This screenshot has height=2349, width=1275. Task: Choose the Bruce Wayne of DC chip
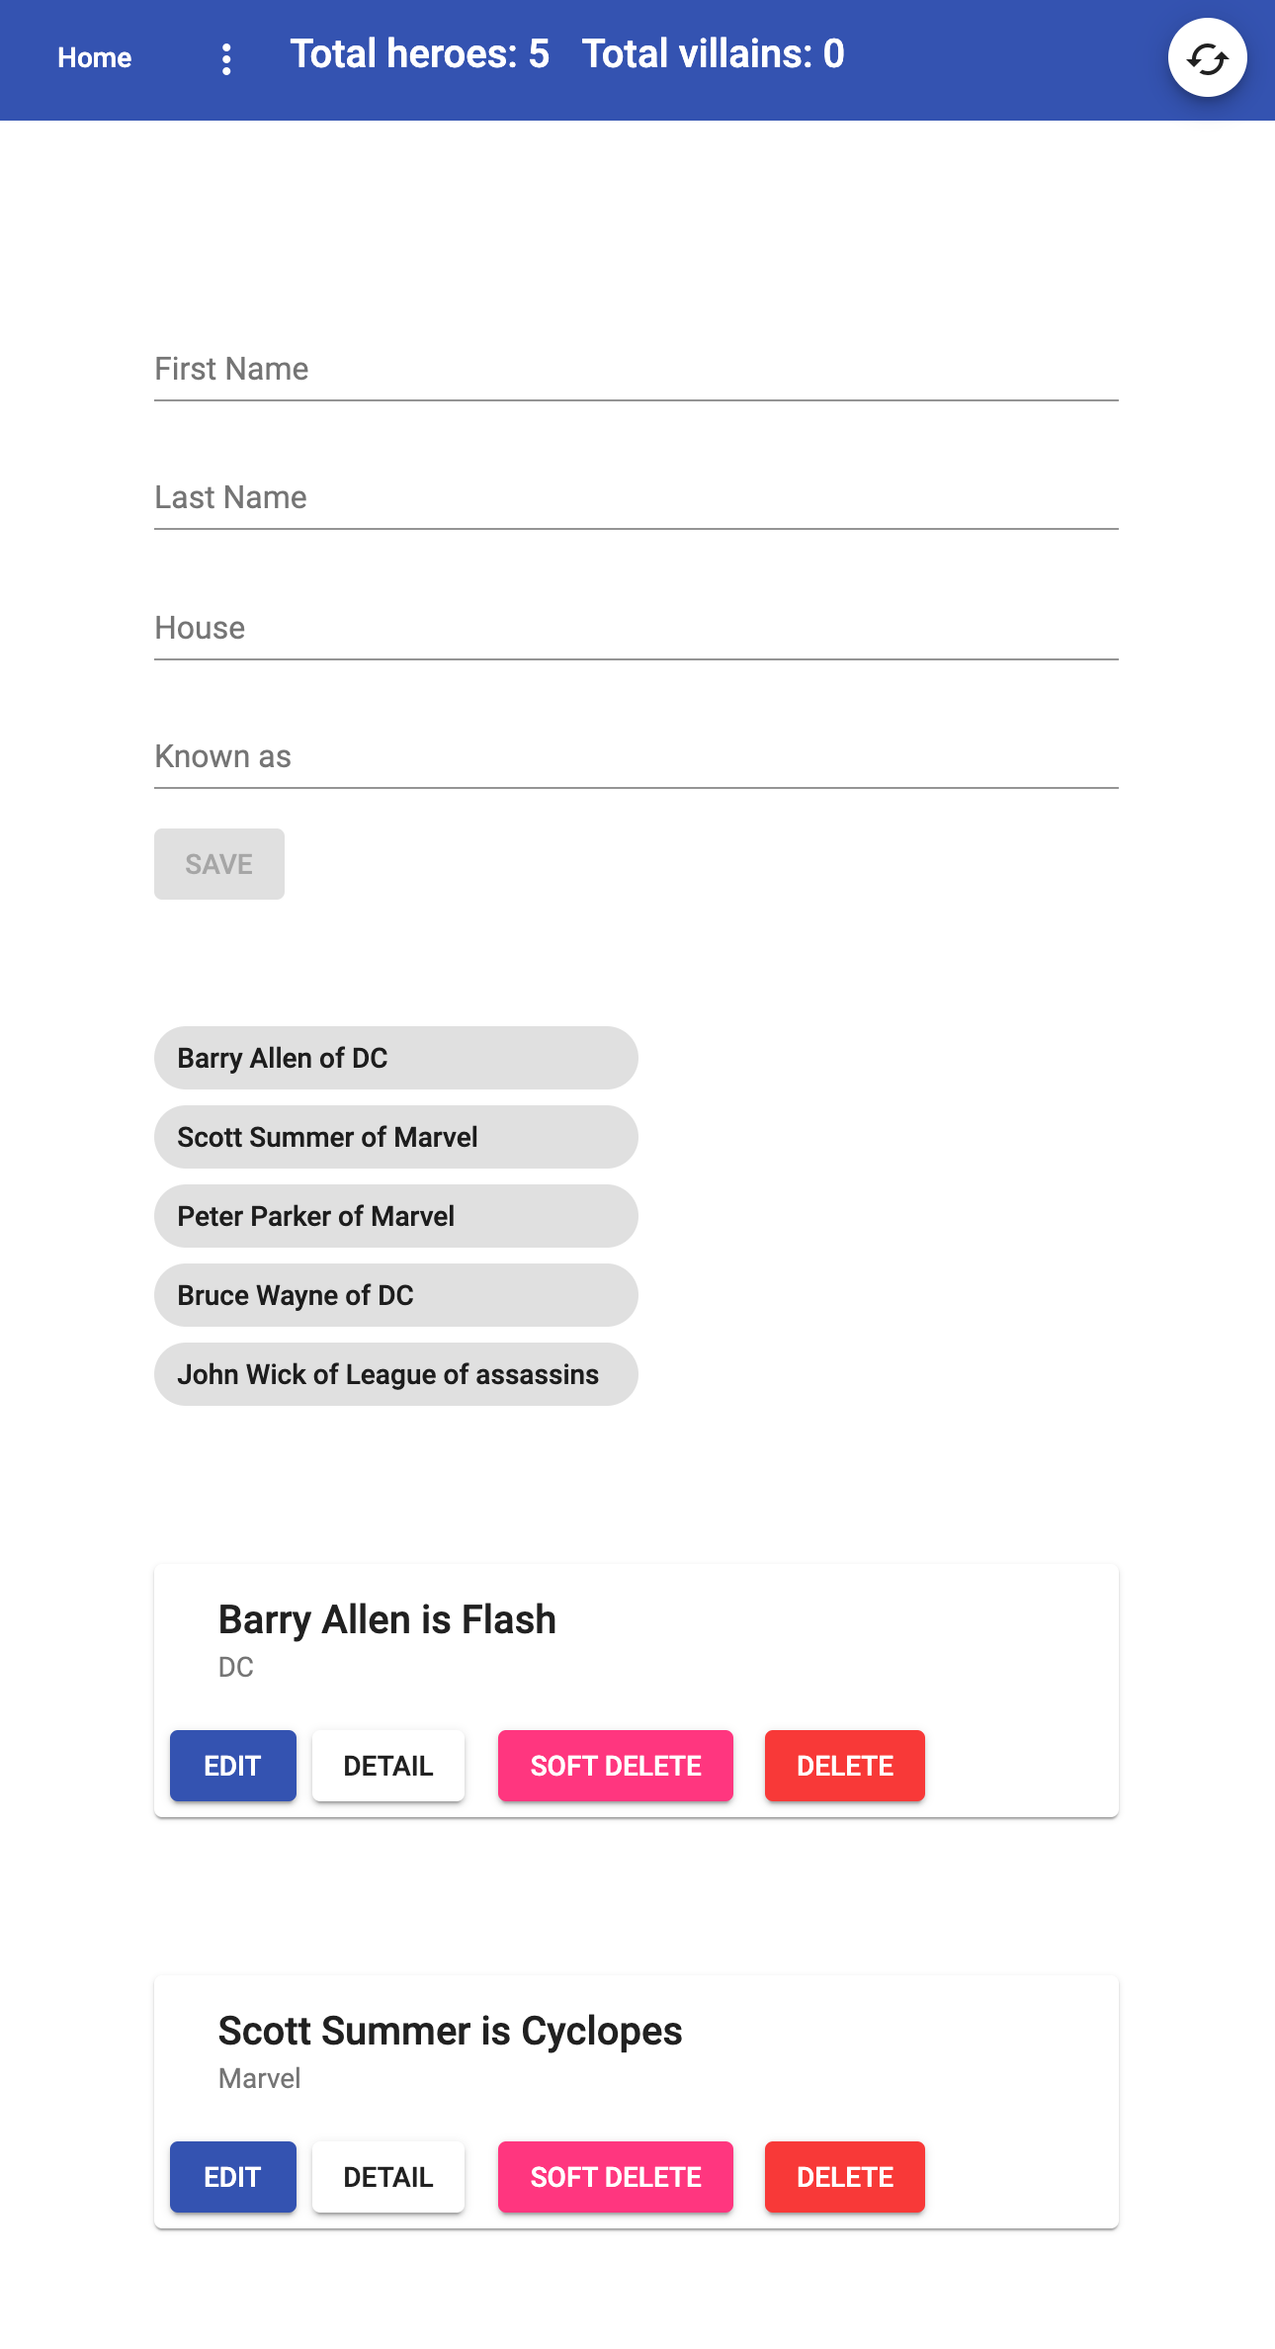tap(396, 1295)
